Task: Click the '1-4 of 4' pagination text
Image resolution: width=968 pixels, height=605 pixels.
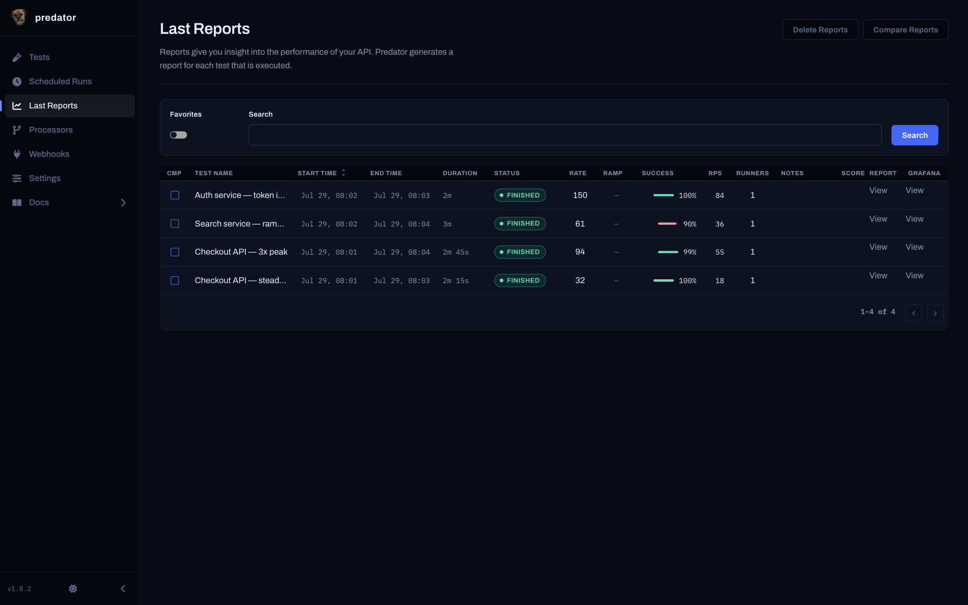Action: point(877,312)
